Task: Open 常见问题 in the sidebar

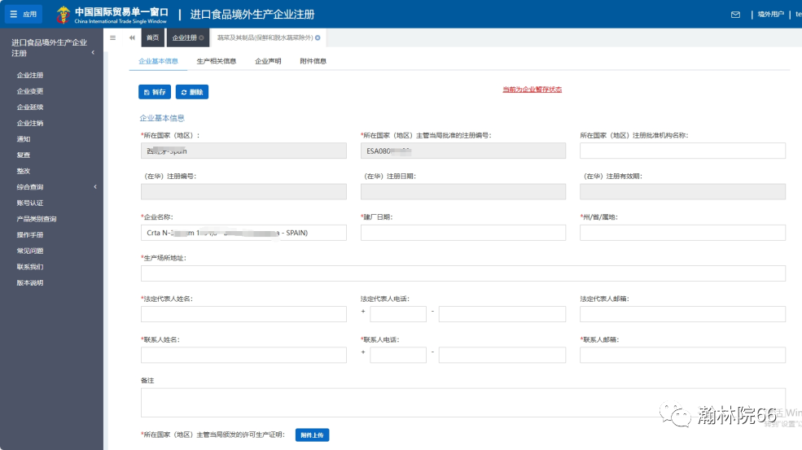Action: tap(30, 251)
